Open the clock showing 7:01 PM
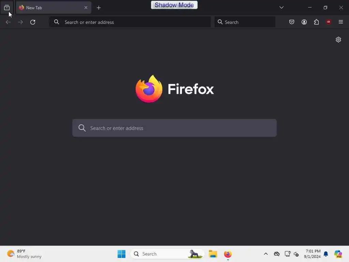The height and width of the screenshot is (262, 349). [x=312, y=254]
